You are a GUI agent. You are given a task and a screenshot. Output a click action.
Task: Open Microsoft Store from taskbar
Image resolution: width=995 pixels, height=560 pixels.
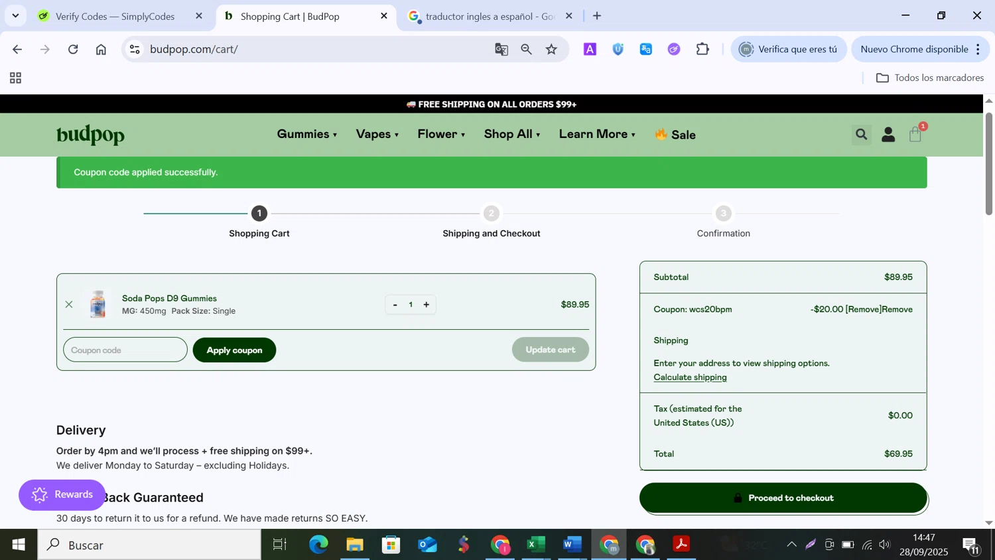[x=391, y=545]
